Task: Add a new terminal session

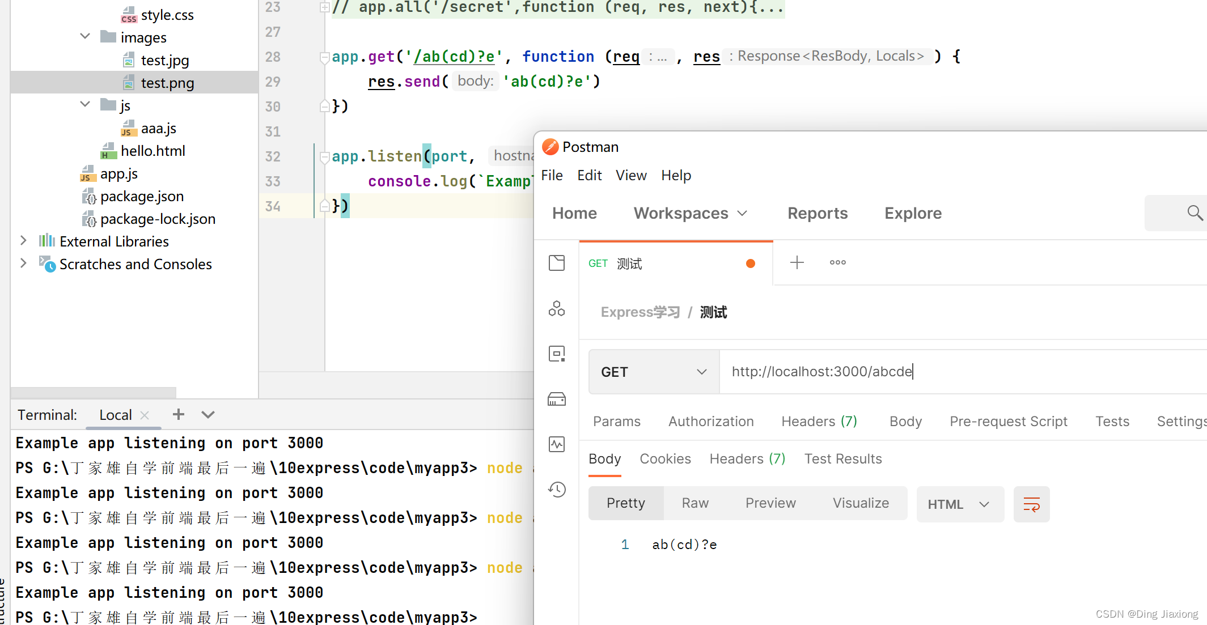Action: coord(179,415)
